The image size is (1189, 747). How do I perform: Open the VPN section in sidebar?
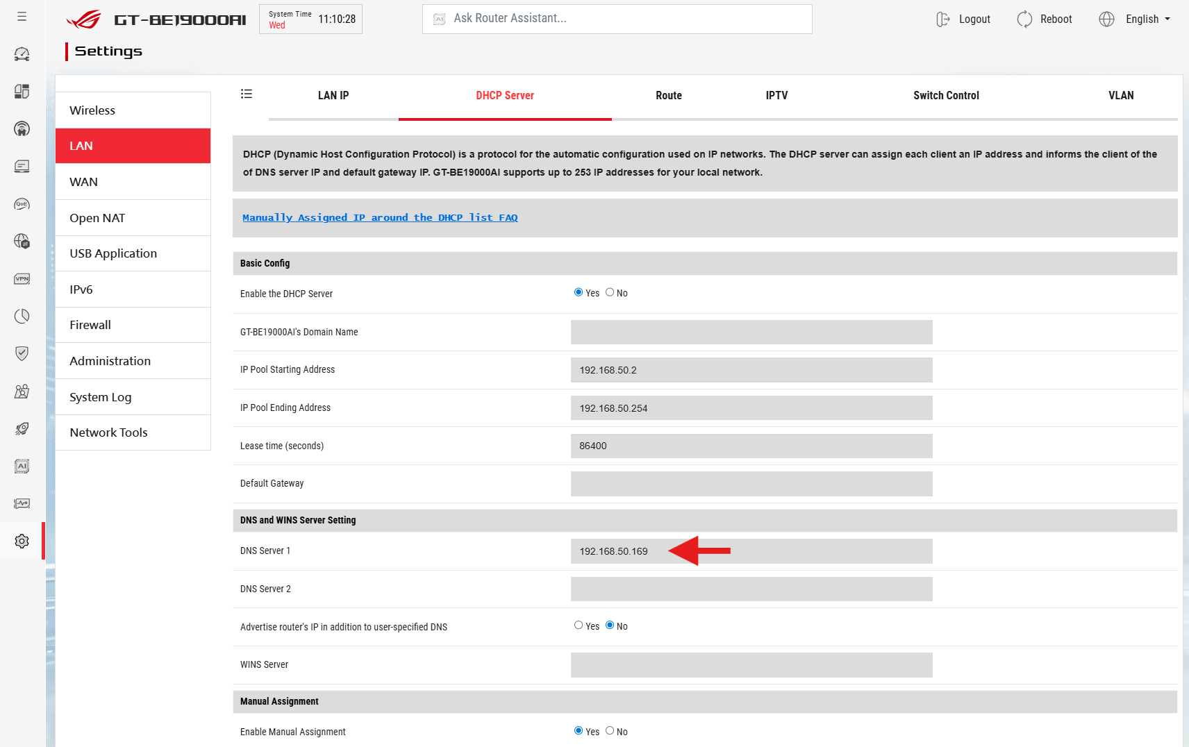click(22, 279)
